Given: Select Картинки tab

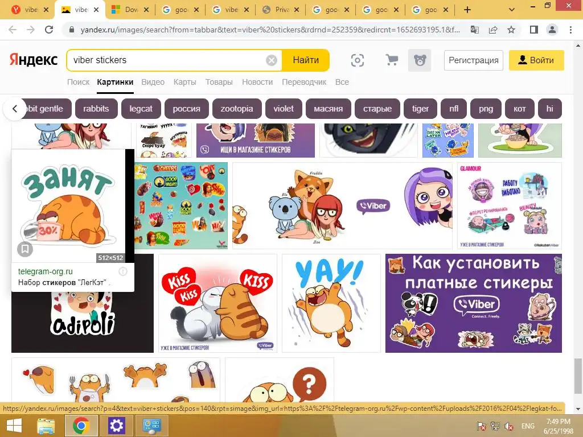Looking at the screenshot, I should coord(115,82).
